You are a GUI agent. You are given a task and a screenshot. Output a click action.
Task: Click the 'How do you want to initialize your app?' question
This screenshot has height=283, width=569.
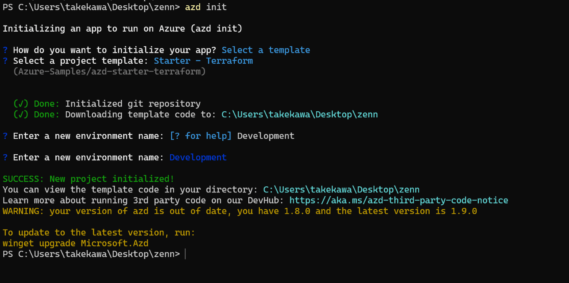115,50
